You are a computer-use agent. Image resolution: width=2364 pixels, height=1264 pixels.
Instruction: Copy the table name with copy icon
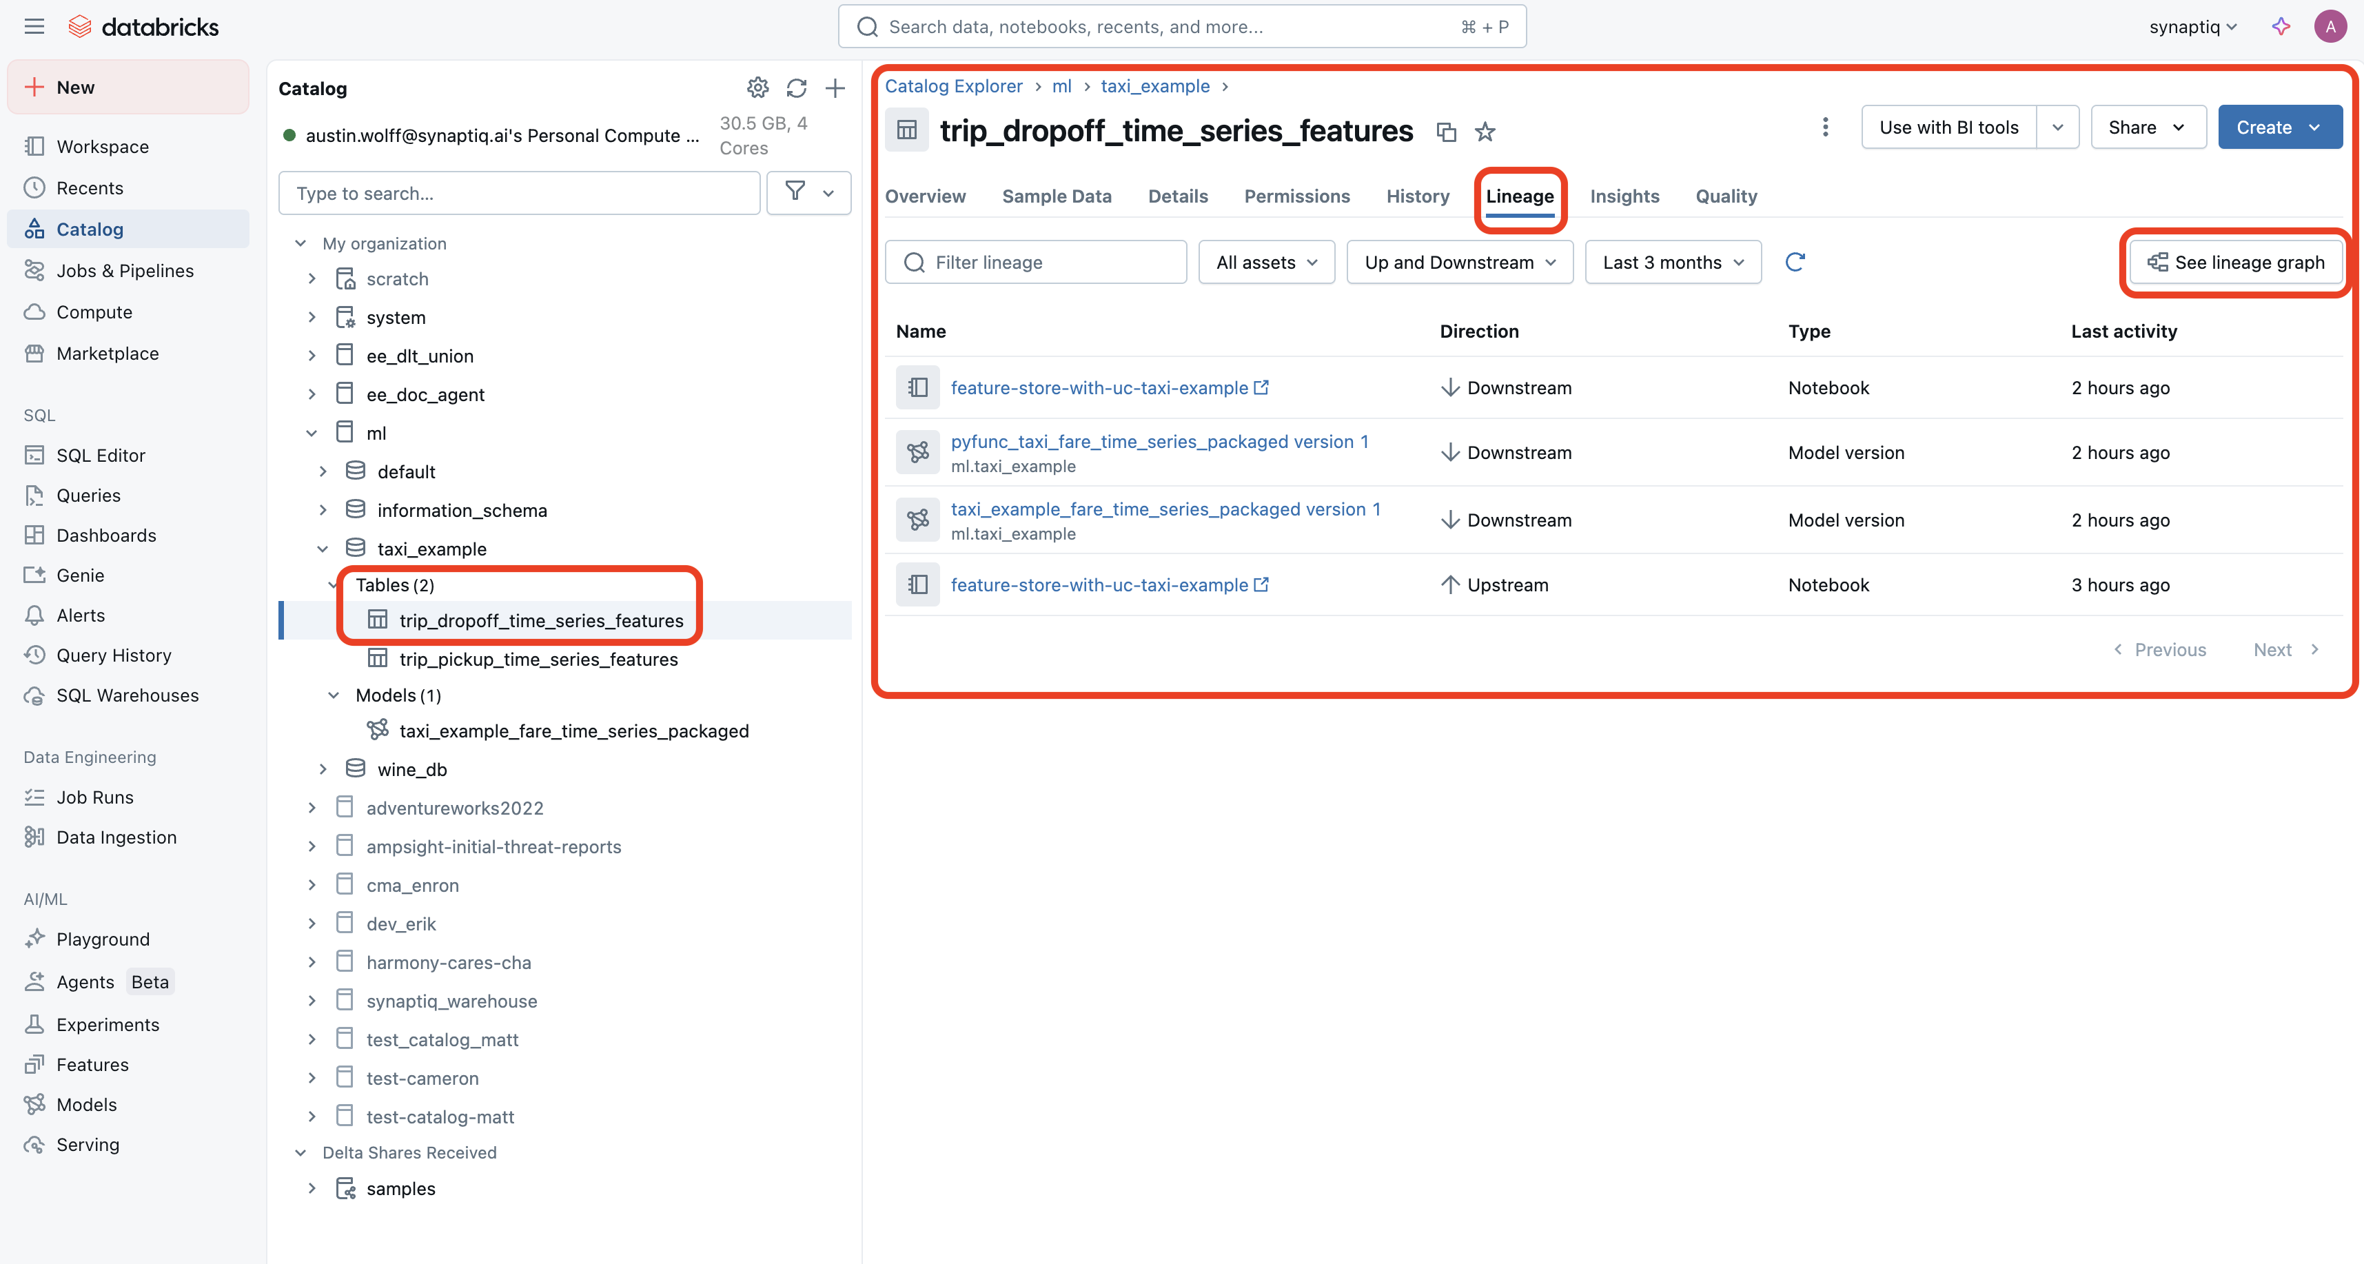click(x=1446, y=131)
